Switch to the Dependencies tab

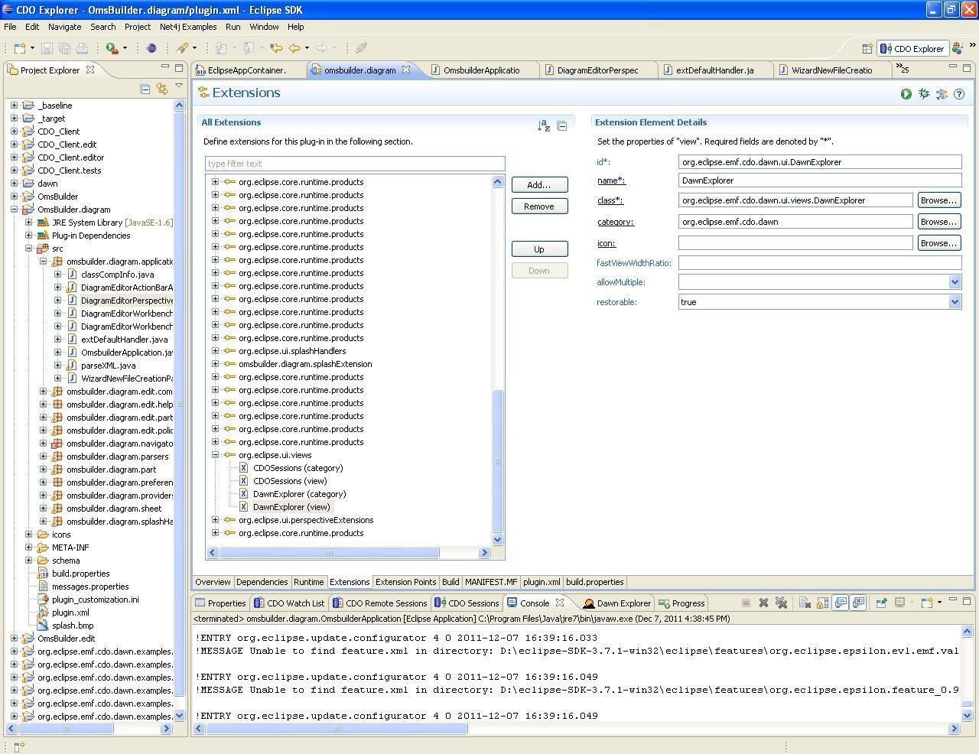click(262, 582)
